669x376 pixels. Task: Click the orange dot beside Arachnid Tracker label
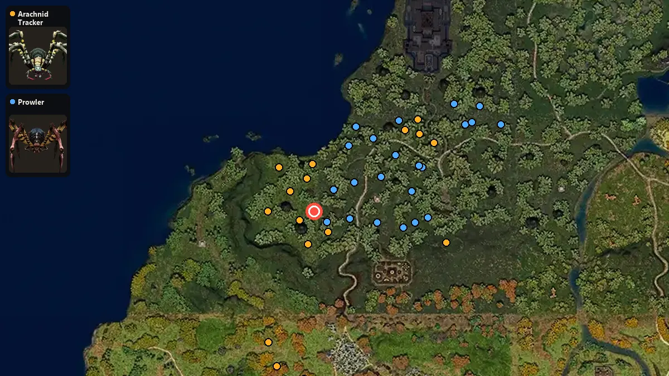point(12,14)
